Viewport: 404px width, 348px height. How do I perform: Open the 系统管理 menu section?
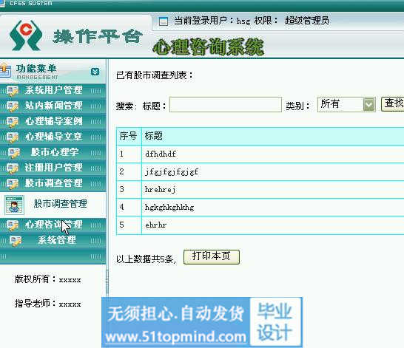coord(53,240)
